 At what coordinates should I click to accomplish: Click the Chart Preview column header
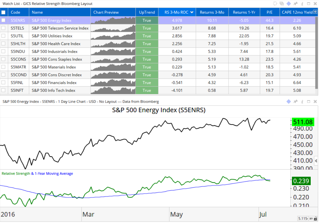tap(113, 12)
